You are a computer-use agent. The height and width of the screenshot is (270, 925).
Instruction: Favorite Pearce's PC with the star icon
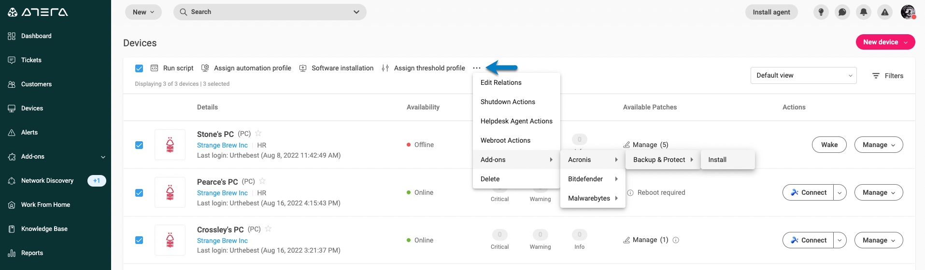pos(262,181)
